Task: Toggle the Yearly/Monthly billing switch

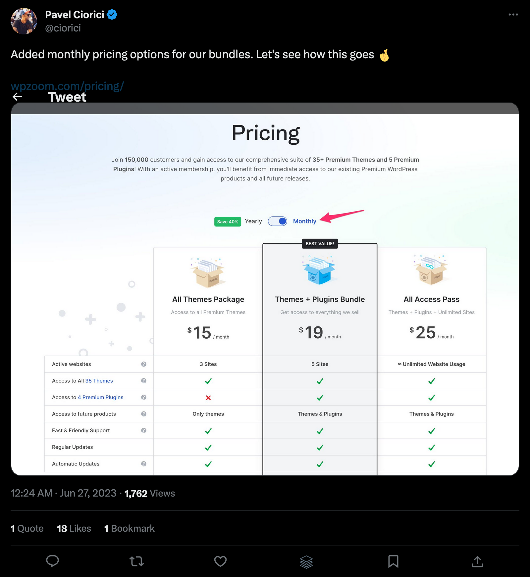Action: [x=278, y=221]
